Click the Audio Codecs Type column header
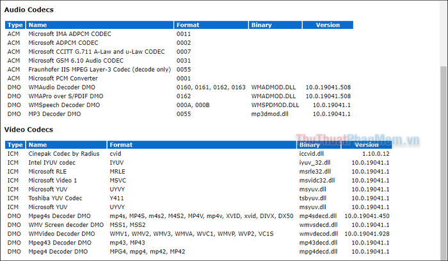The image size is (448, 261). click(x=15, y=25)
